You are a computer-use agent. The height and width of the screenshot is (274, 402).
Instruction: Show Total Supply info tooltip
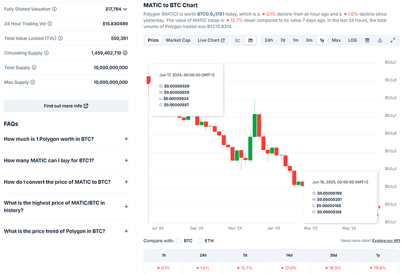tap(34, 67)
